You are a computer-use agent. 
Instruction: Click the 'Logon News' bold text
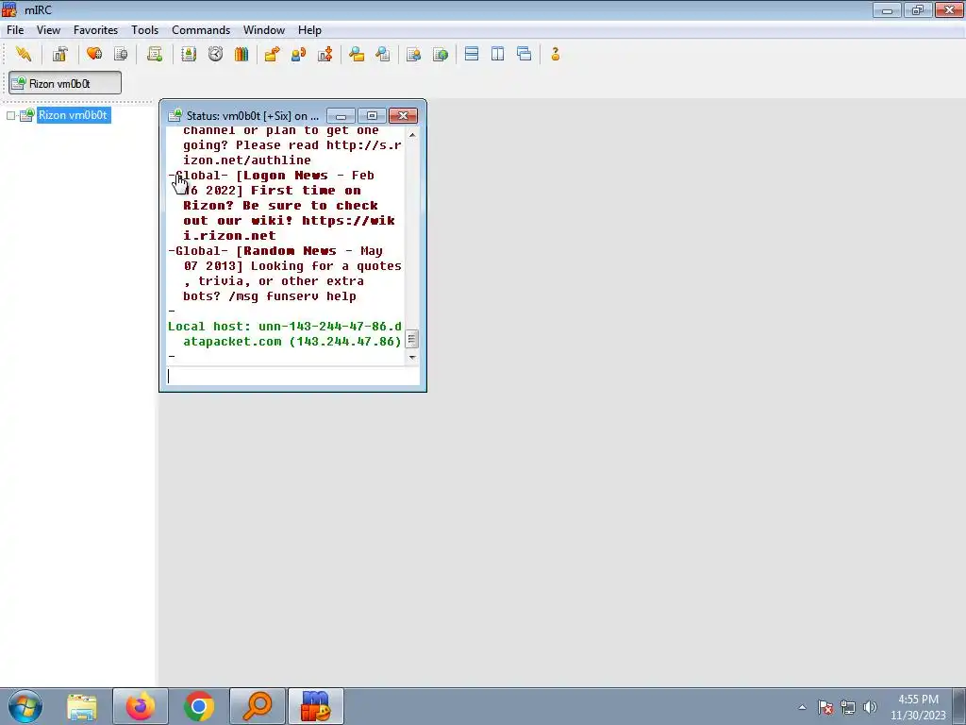(285, 175)
